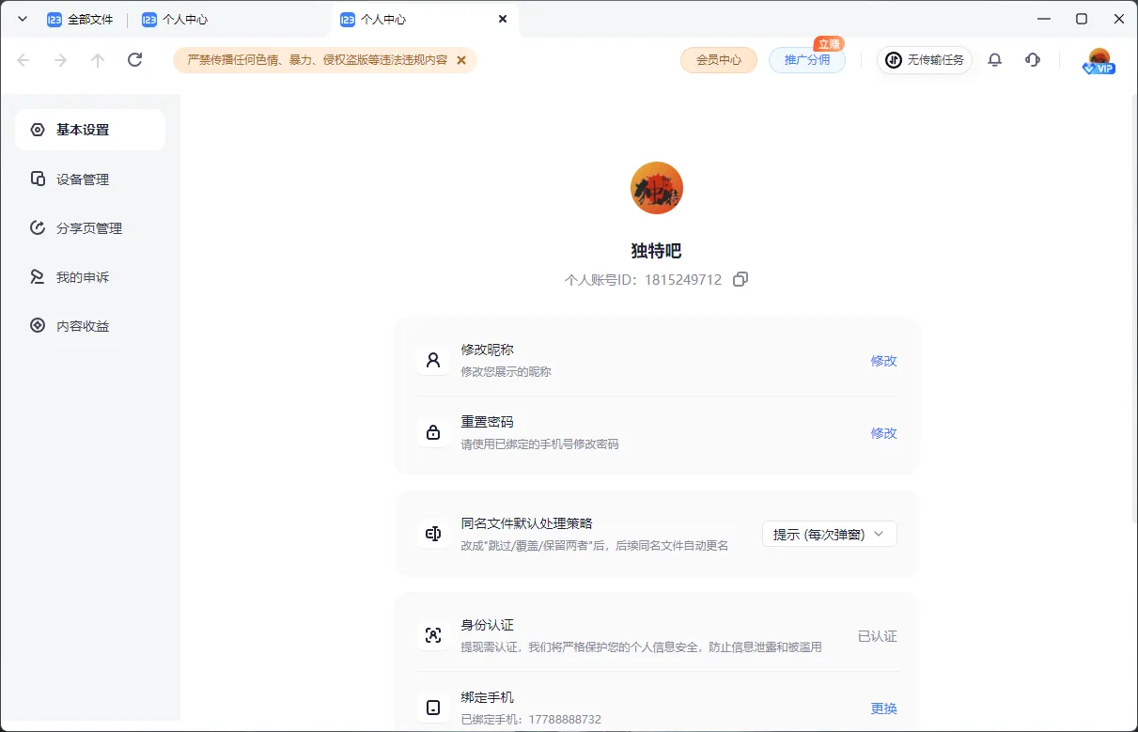Click the phone icon beside 绑定手机
Viewport: 1138px width, 732px height.
click(433, 708)
